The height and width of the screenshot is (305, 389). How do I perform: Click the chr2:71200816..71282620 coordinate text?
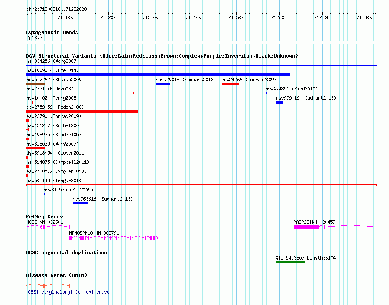point(56,10)
